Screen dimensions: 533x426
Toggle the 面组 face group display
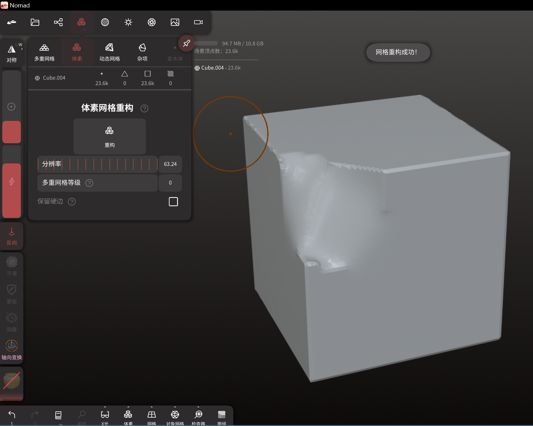tap(222, 417)
